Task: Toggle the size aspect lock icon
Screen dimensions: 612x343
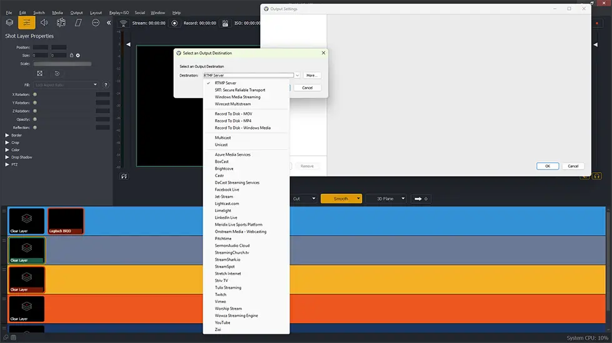Action: coord(71,56)
